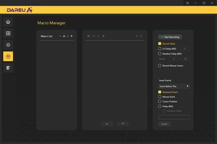Select Mouse Event option
This screenshot has width=217, height=144.
click(160, 97)
